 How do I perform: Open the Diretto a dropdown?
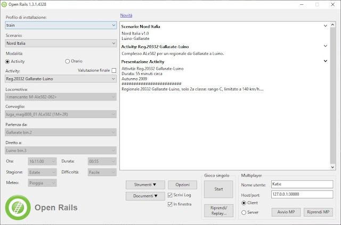(61, 151)
